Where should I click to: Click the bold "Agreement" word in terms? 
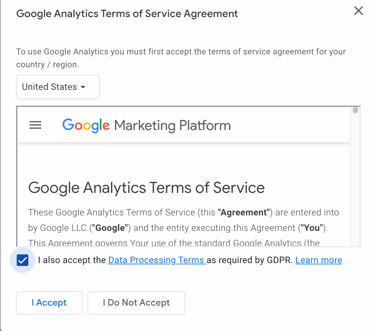pos(244,213)
